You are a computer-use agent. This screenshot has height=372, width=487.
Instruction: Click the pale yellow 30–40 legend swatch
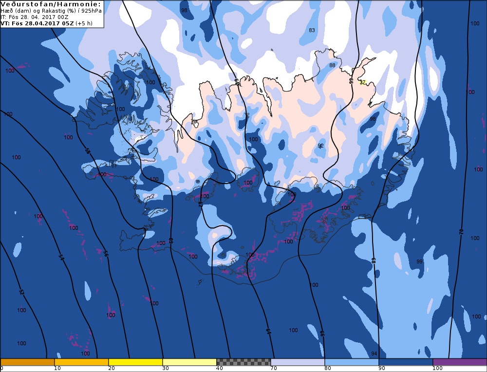tap(189, 362)
